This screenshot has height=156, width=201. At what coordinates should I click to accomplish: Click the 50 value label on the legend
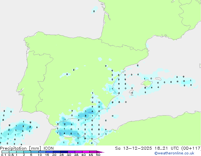pyautogui.click(x=98, y=155)
